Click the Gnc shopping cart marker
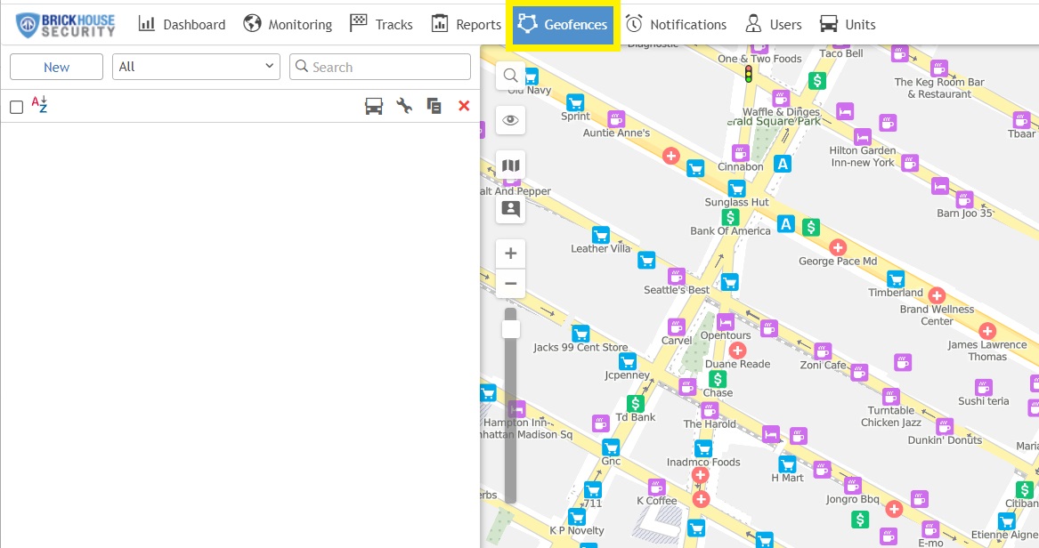The width and height of the screenshot is (1039, 548). click(x=610, y=447)
